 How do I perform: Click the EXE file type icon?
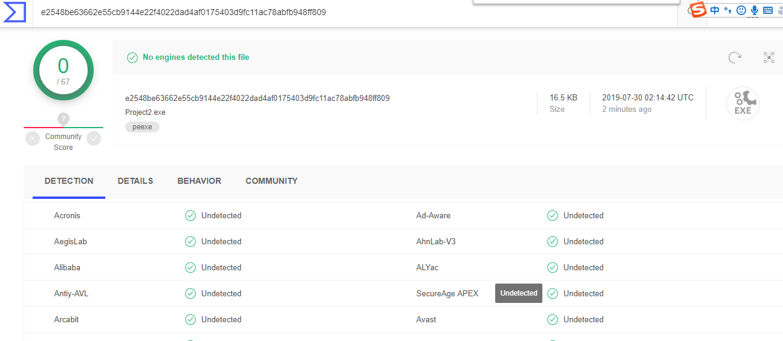tap(742, 103)
